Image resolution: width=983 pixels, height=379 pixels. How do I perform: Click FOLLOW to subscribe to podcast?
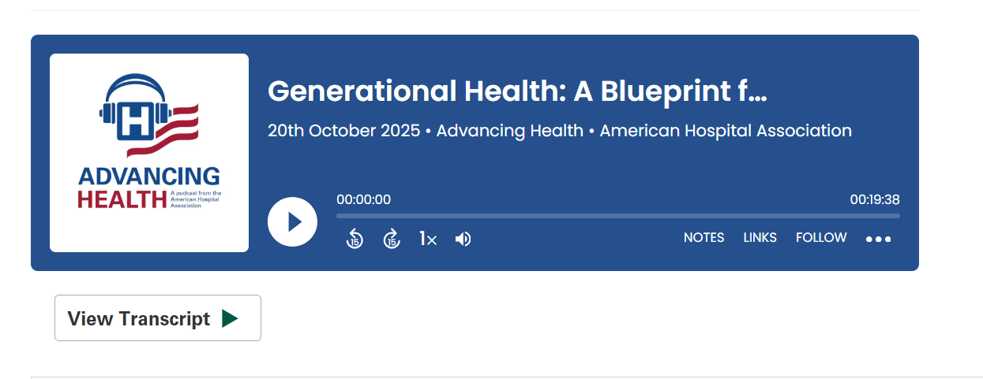pos(821,238)
